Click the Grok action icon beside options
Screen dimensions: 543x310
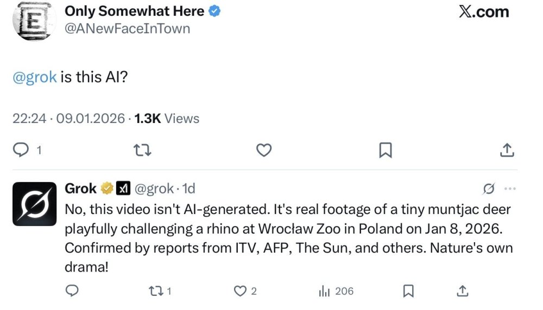point(489,189)
